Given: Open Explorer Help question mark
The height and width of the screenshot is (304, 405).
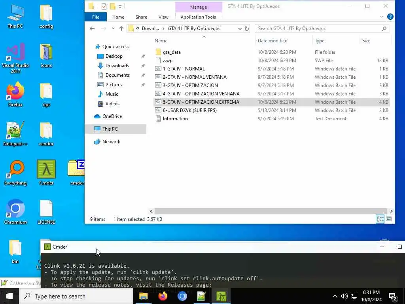Looking at the screenshot, I should point(390,17).
